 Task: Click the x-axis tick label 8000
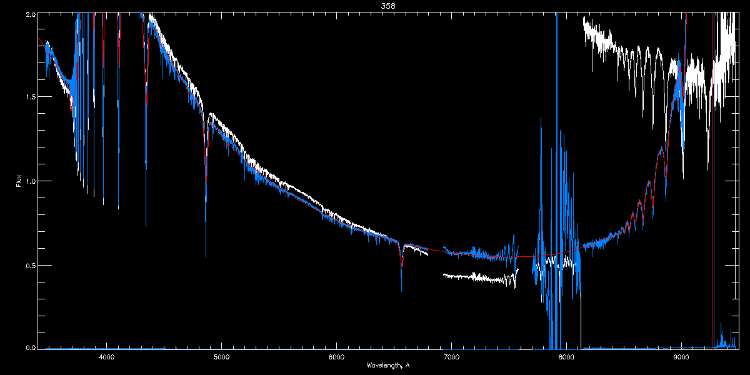(x=566, y=357)
